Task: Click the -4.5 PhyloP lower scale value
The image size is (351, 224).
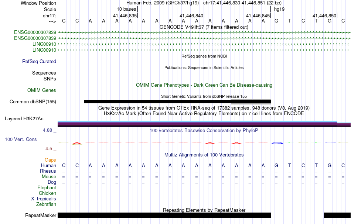Action: (48, 149)
